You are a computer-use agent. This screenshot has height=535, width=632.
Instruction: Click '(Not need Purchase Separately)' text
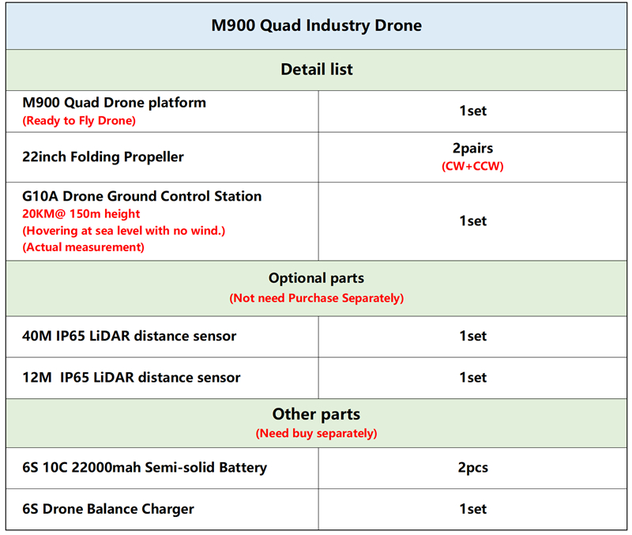[317, 298]
